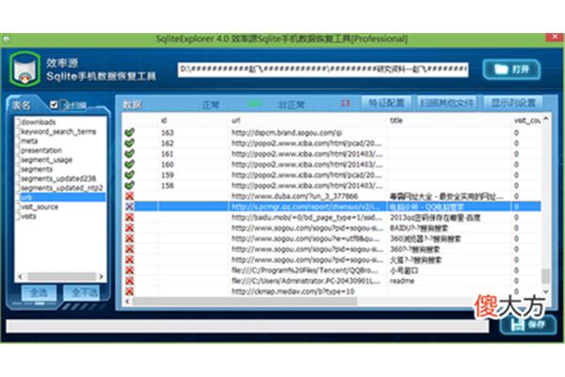Click the dspcm.brand.sogou.com url cell
Screen dimensions: 565x377
click(286, 132)
